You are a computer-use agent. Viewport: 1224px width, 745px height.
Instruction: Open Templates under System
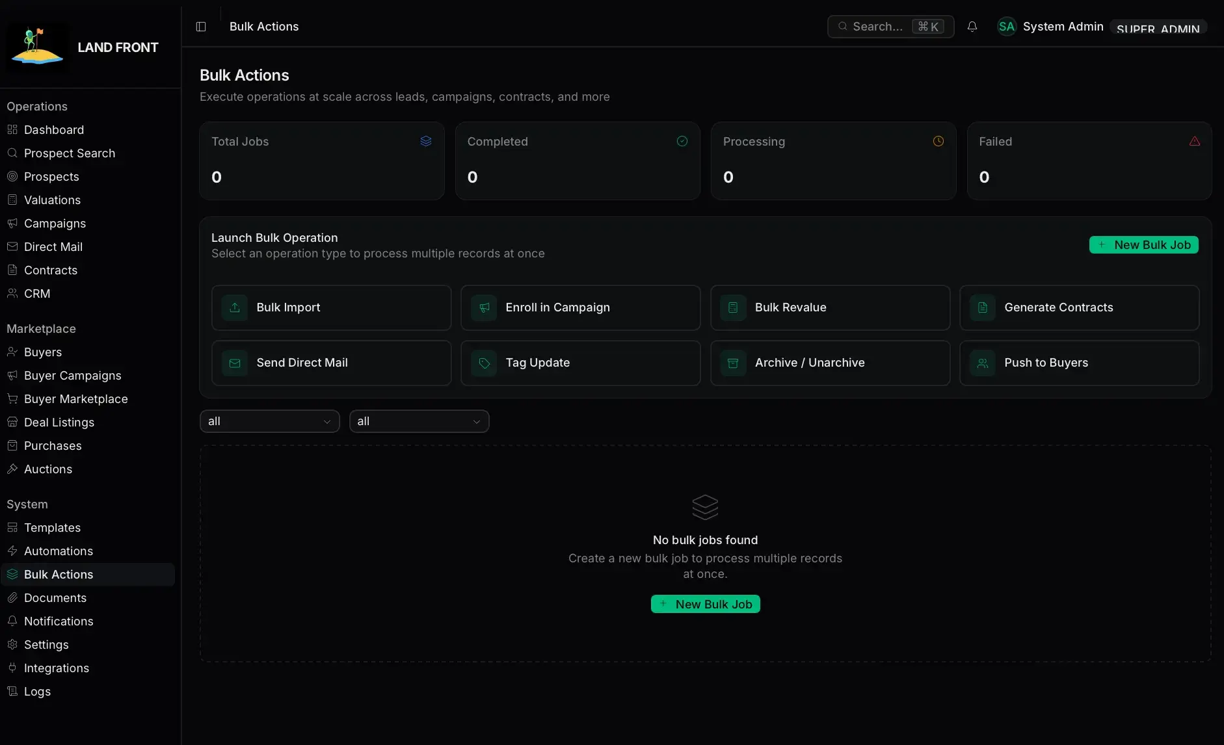pos(88,527)
